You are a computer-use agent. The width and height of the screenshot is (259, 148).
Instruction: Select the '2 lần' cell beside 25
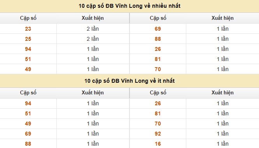[93, 39]
